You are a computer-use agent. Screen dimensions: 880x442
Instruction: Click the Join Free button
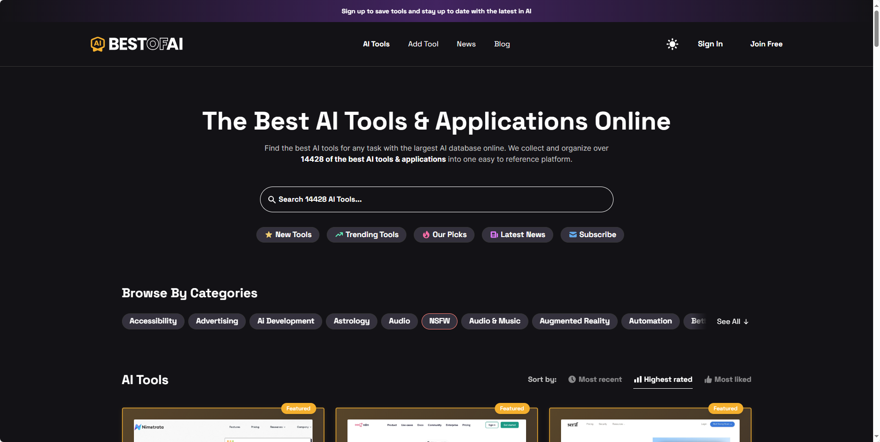click(x=766, y=44)
